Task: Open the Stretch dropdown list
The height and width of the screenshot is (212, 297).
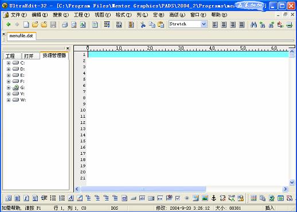Action: click(x=204, y=24)
